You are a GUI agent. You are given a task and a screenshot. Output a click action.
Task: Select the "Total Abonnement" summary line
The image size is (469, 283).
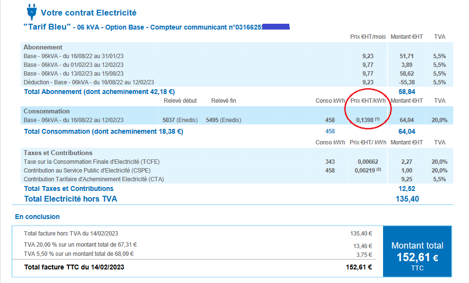tap(99, 92)
